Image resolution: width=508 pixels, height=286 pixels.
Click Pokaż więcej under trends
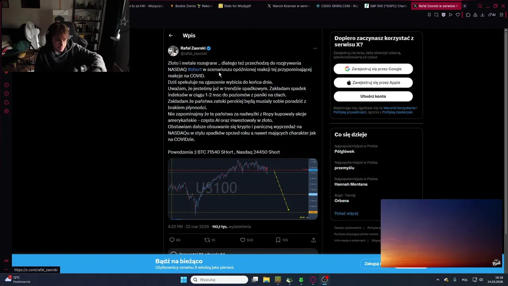click(x=346, y=213)
